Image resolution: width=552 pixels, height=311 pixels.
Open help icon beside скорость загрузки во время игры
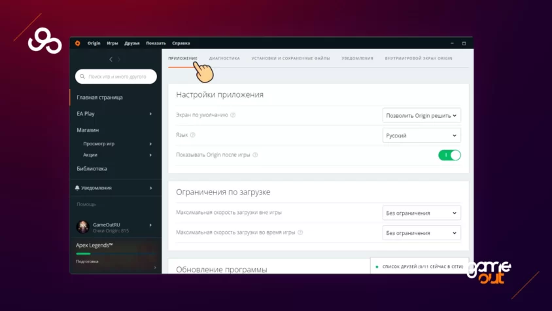(300, 232)
